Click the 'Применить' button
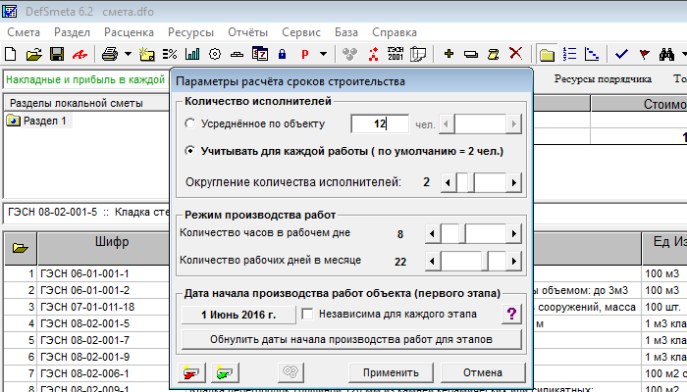 (x=392, y=372)
